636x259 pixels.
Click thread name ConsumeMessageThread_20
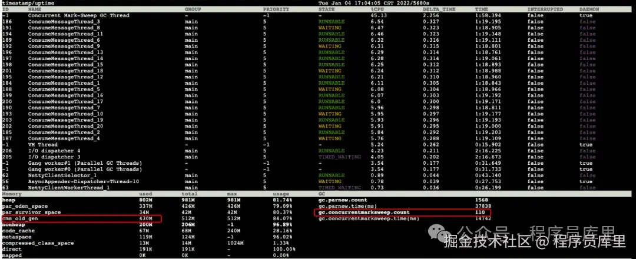point(65,126)
